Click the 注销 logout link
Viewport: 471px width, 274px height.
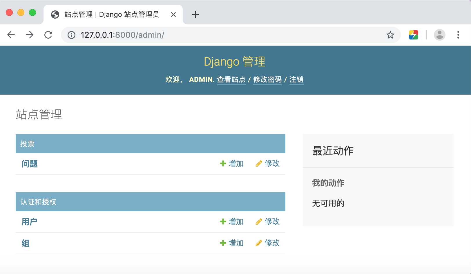296,80
